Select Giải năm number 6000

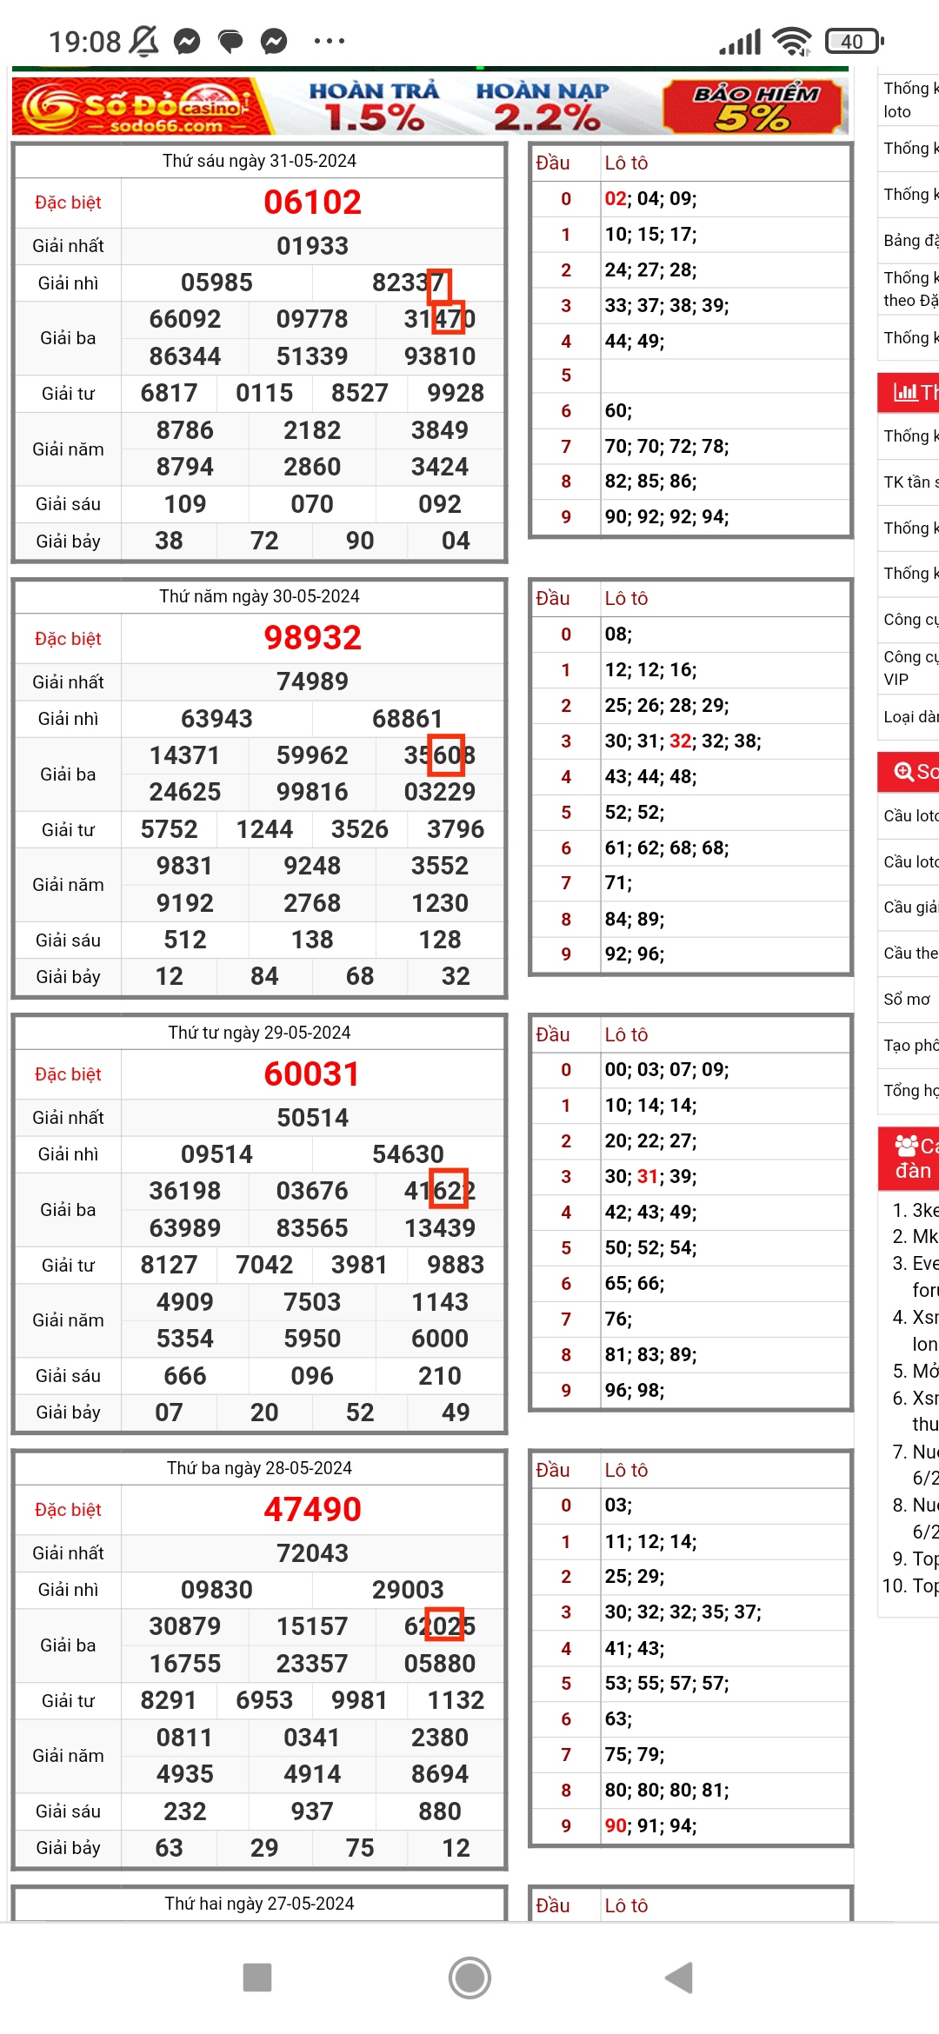pyautogui.click(x=440, y=1339)
